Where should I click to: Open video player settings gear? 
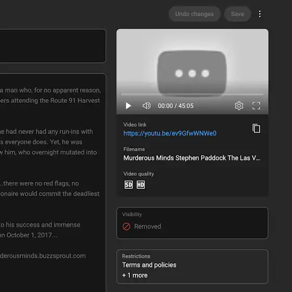[239, 106]
